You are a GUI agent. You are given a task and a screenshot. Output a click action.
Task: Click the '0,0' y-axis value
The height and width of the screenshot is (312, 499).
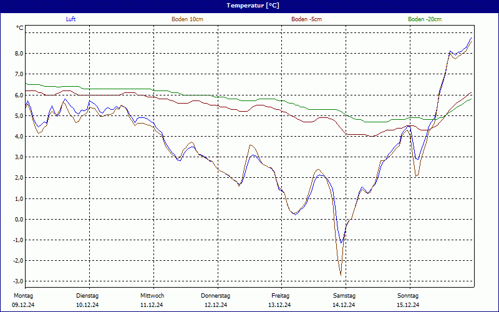click(20, 220)
